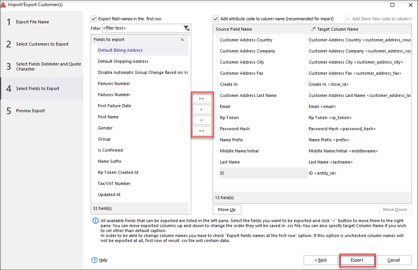
Task: Click the Export button
Action: [357, 260]
